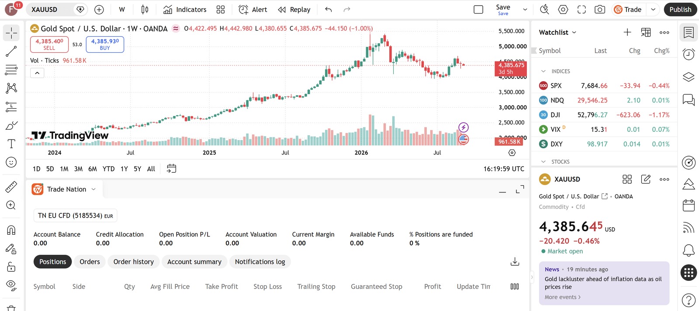Select the 1D time range

point(37,169)
